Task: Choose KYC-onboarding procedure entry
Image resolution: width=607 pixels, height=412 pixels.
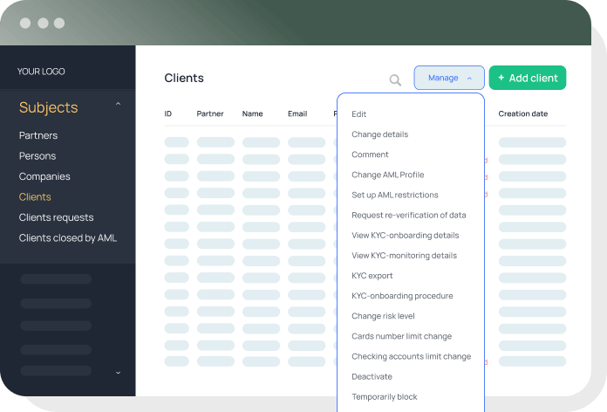Action: click(402, 296)
